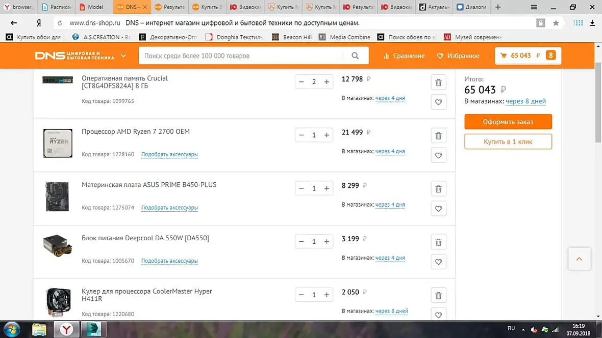This screenshot has width=602, height=338.
Task: Open Подобрать аксессуары link for ASUS motherboard
Action: (169, 207)
